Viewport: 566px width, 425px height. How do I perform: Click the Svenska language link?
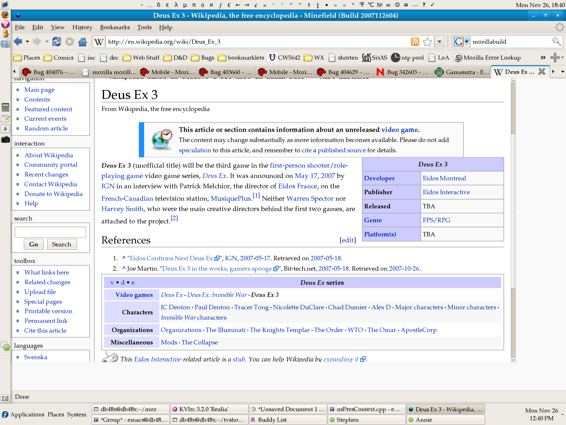click(x=36, y=357)
